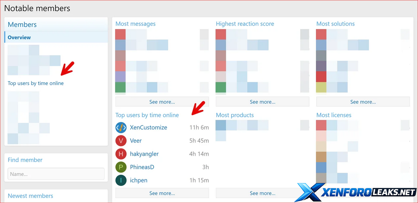
Task: Visit the PhineasD username link
Action: (x=142, y=167)
